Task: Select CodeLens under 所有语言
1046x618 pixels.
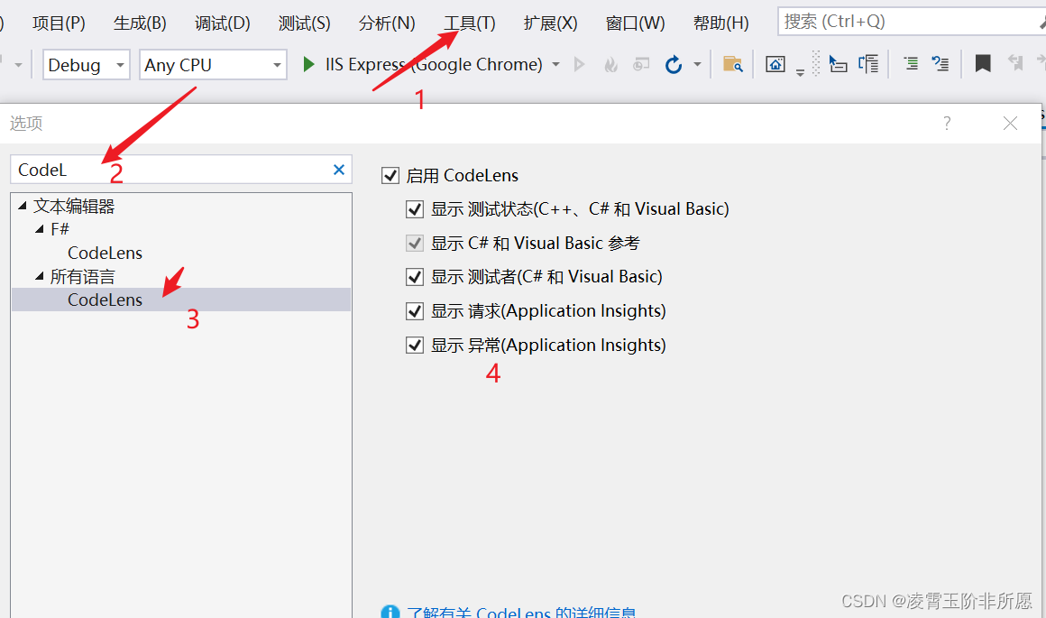Action: 105,299
